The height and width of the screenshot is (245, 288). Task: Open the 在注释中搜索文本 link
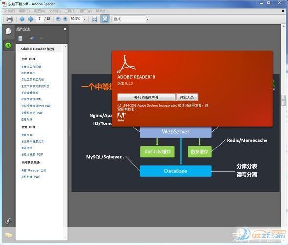tap(32, 142)
